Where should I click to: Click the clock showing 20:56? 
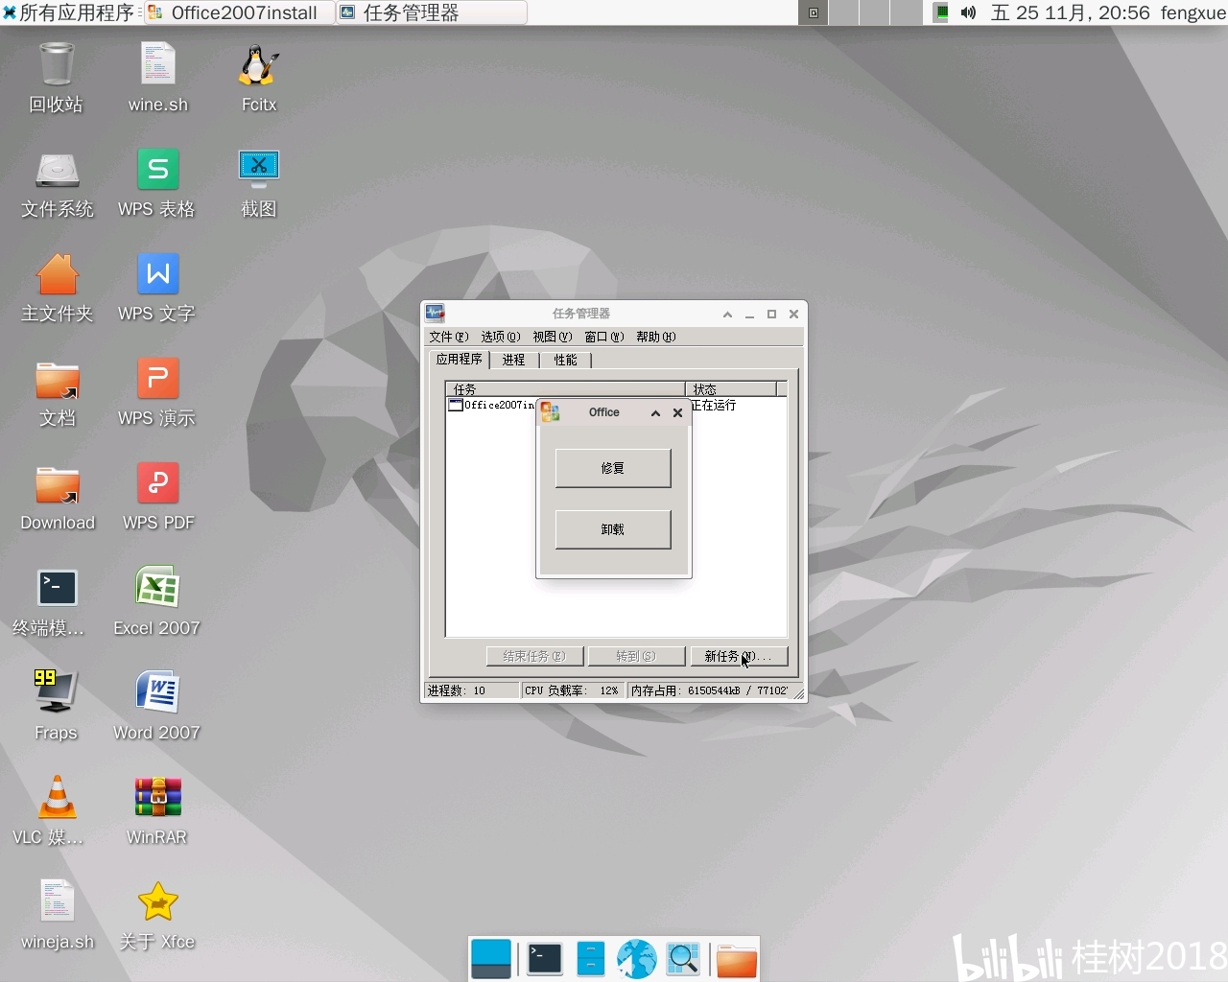[1071, 12]
